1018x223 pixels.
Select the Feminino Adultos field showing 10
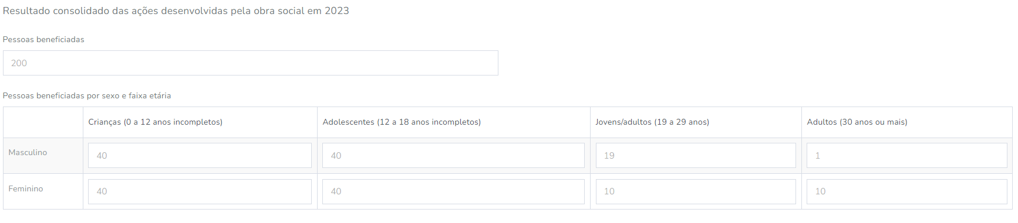907,191
